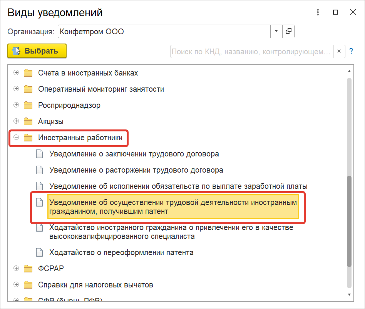Open help via question mark icon
Viewport: 365px width, 309px height.
(351, 51)
